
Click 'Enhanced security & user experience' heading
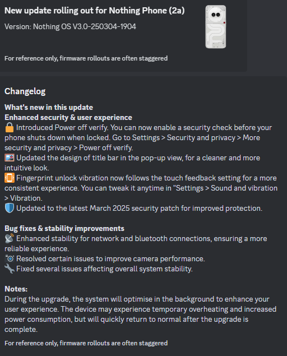(68, 117)
